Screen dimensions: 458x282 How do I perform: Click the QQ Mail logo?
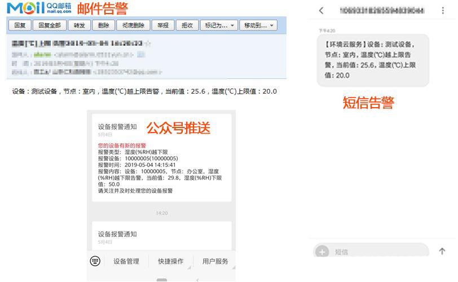coord(39,8)
